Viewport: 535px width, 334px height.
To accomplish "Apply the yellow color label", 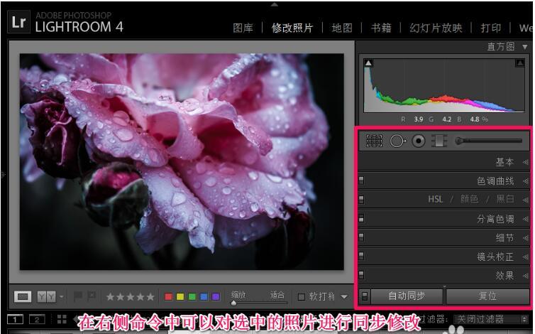I will tap(180, 296).
